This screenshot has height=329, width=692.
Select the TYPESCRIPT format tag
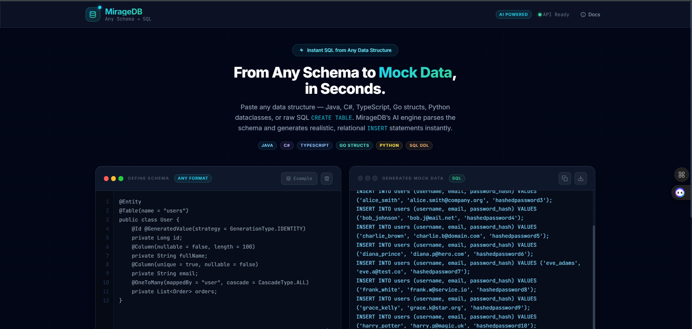(315, 145)
